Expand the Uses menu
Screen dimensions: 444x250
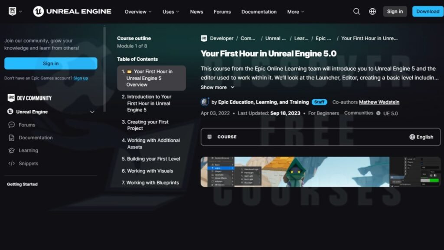click(x=171, y=12)
